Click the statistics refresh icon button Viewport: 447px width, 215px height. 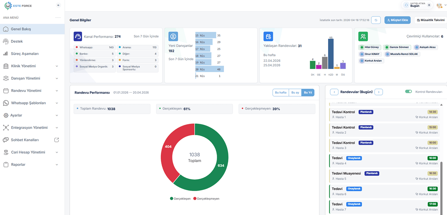click(x=376, y=20)
